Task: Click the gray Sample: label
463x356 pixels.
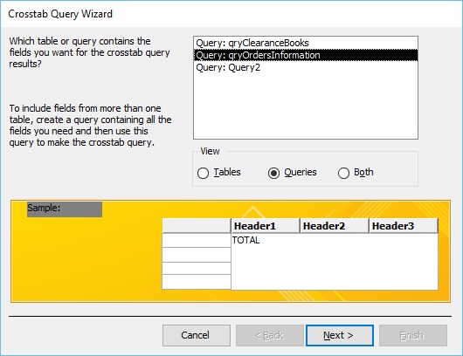Action: click(65, 209)
